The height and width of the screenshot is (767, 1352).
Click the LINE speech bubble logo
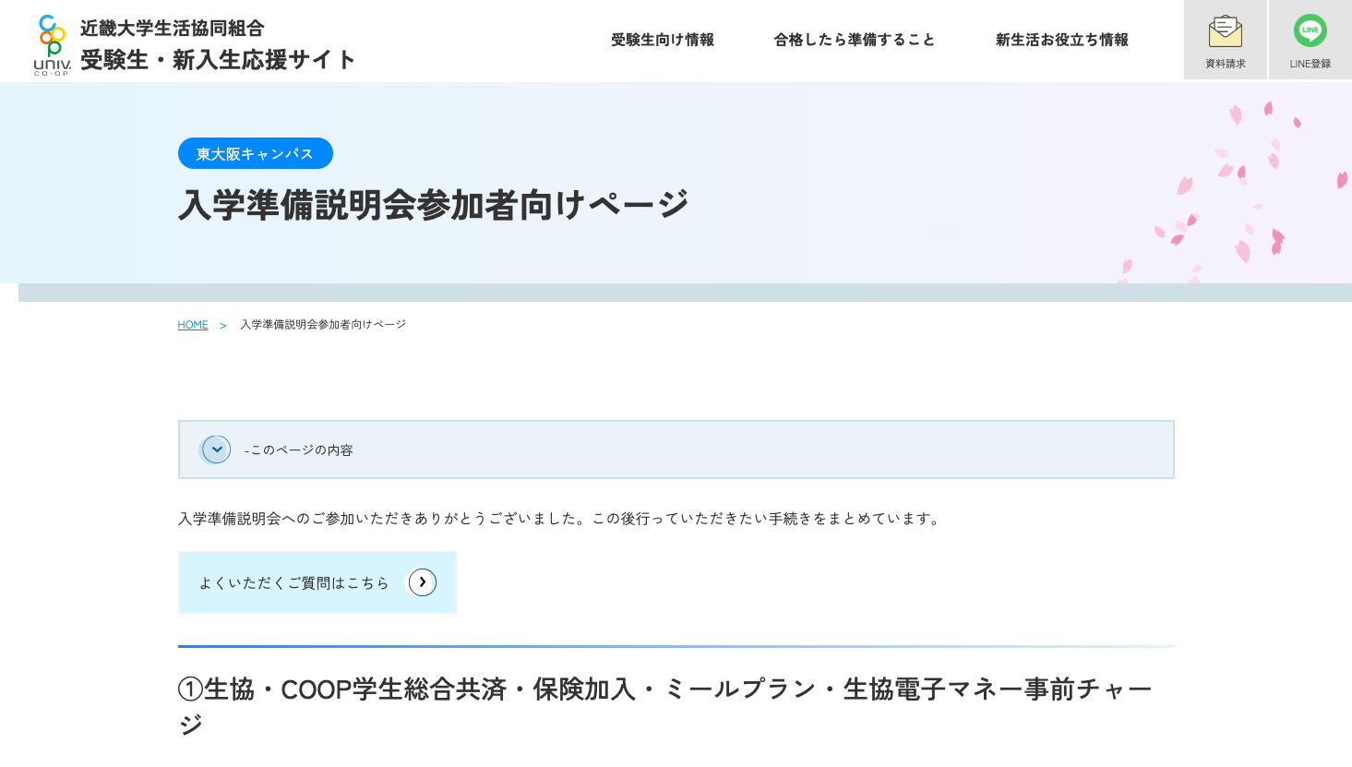click(1310, 30)
